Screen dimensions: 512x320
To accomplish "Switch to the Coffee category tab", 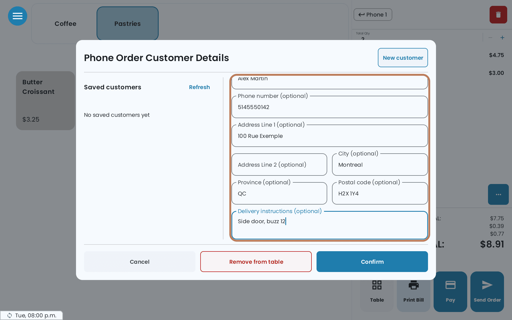I will tap(65, 24).
